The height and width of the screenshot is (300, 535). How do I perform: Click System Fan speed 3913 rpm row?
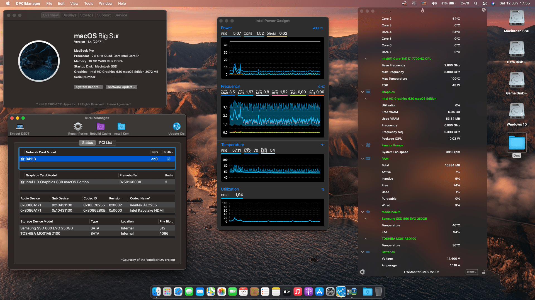coord(421,152)
